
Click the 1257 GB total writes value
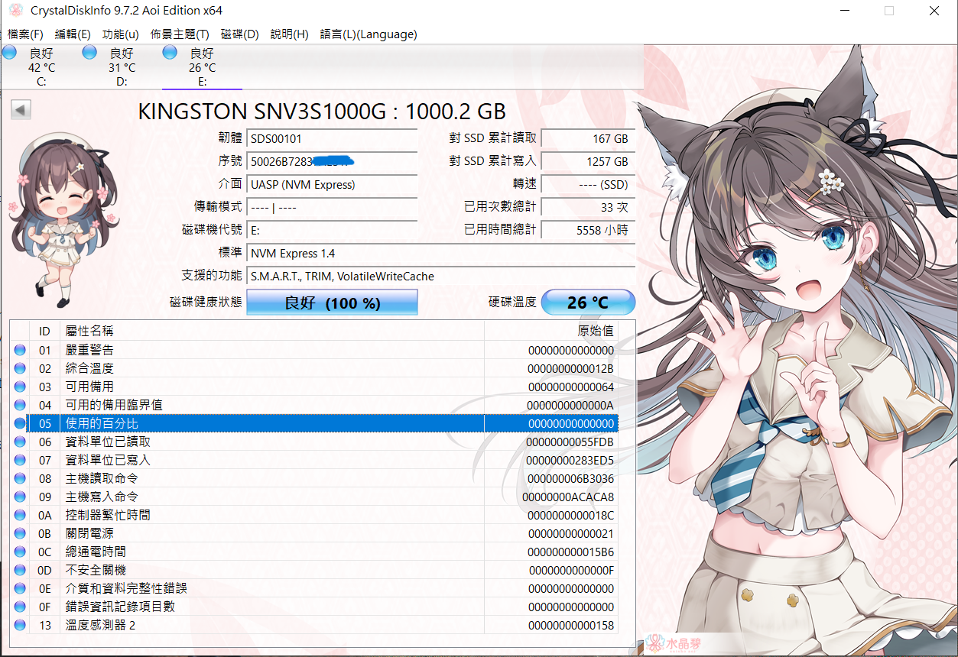(588, 162)
